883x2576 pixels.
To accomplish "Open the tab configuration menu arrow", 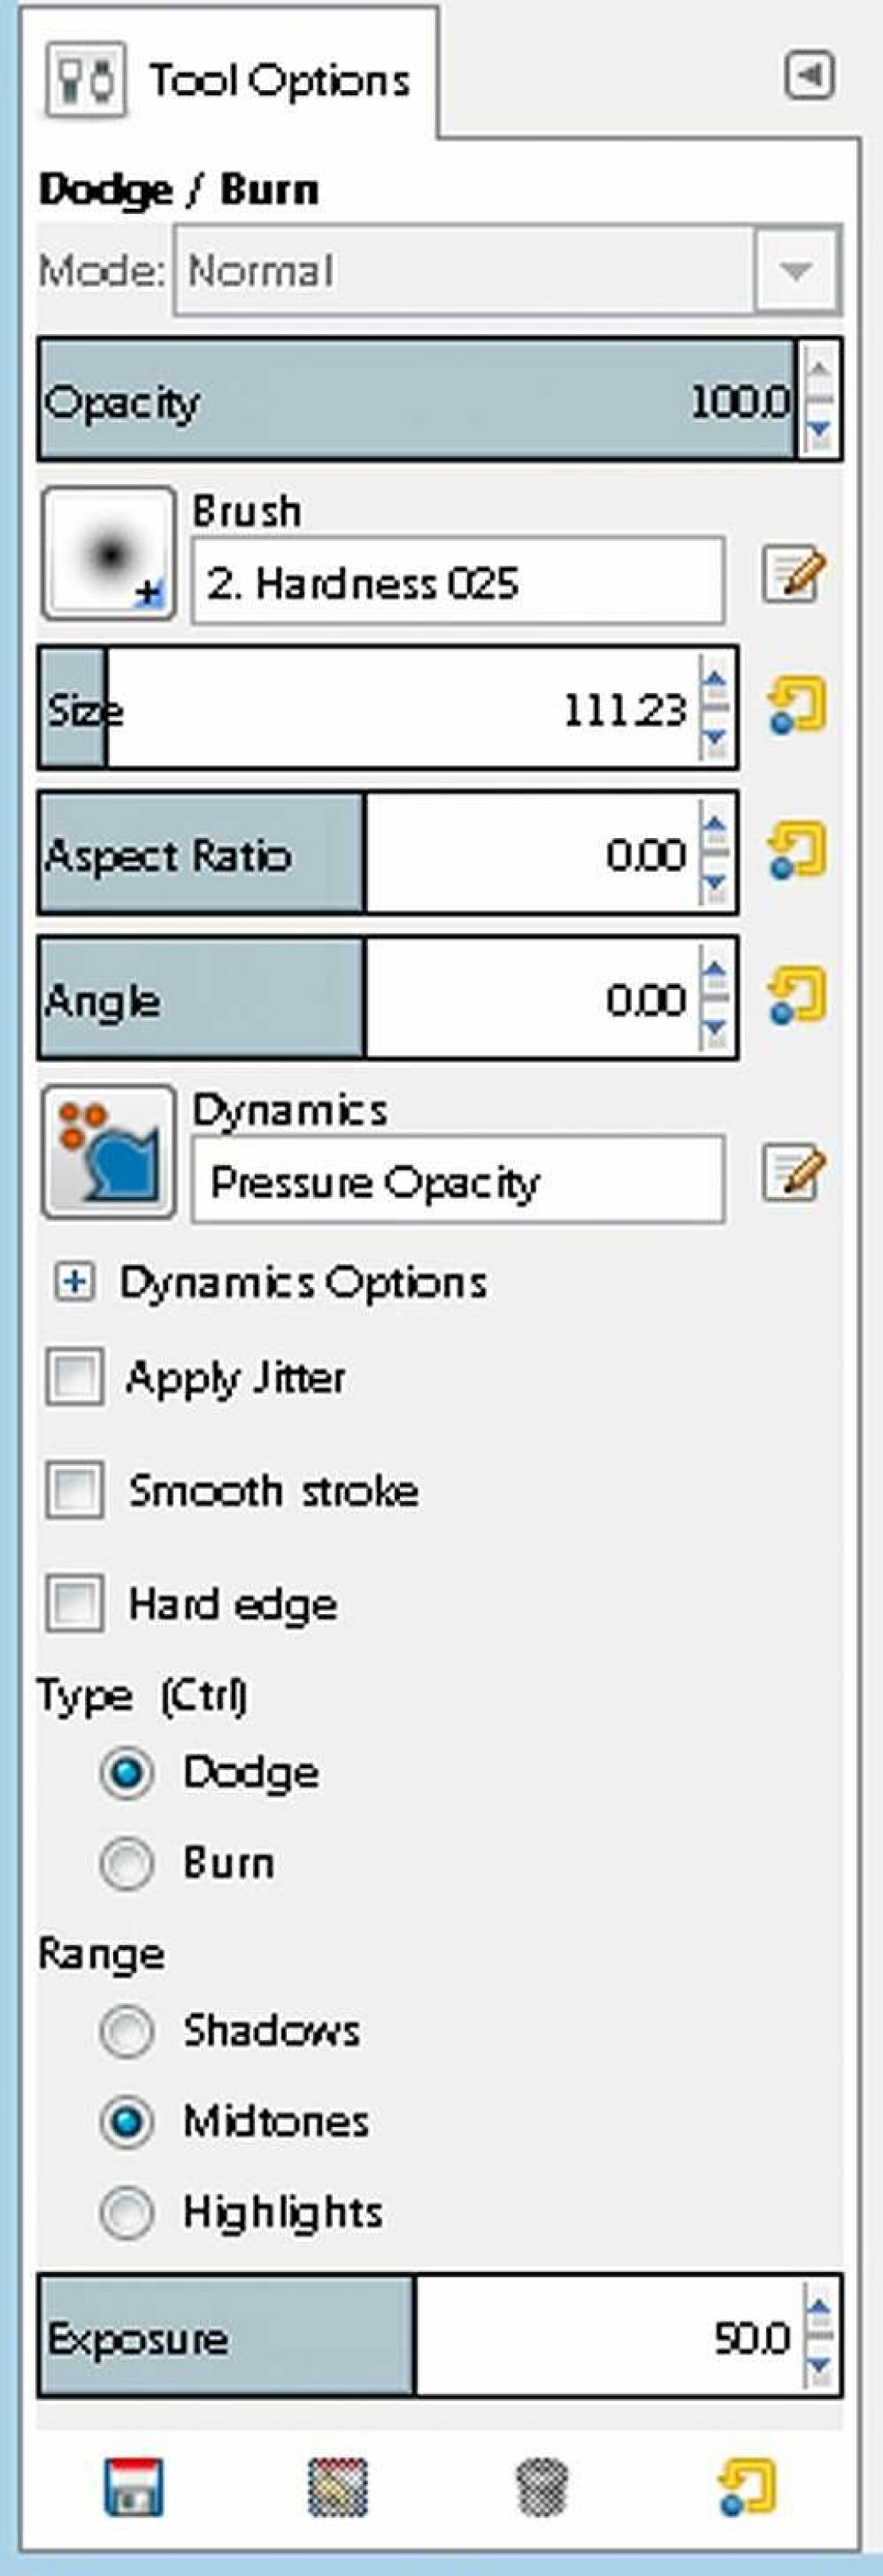I will click(809, 75).
